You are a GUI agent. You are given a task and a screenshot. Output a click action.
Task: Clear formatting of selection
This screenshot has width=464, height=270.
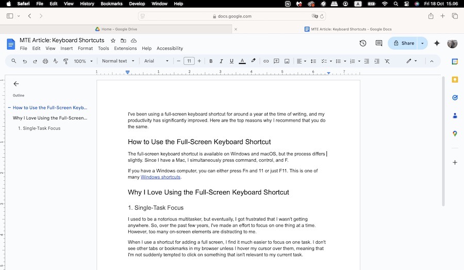[x=387, y=61]
